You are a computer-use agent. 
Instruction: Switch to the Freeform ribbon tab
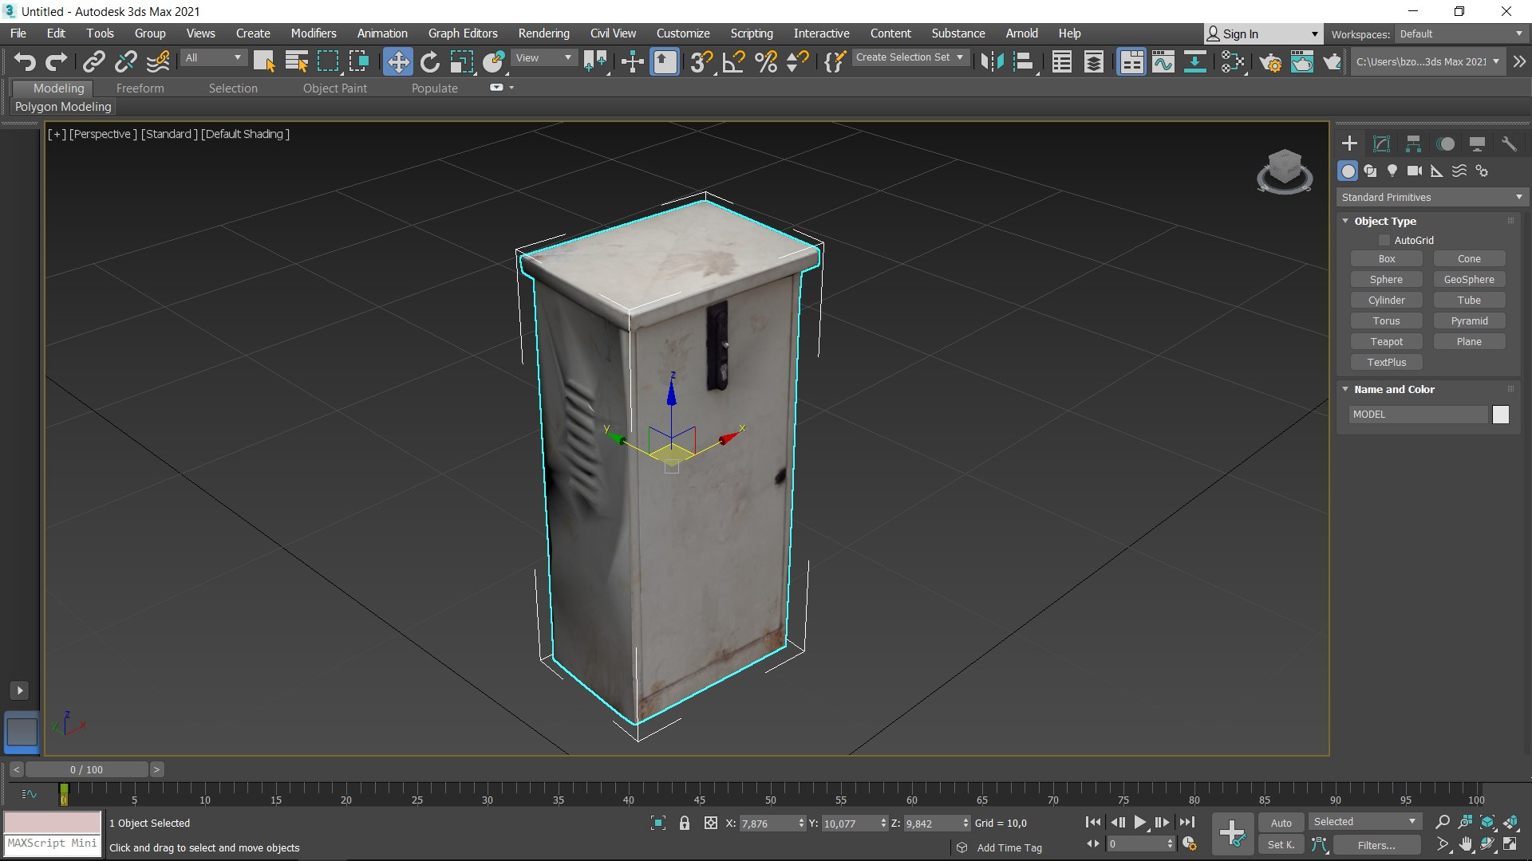click(140, 88)
